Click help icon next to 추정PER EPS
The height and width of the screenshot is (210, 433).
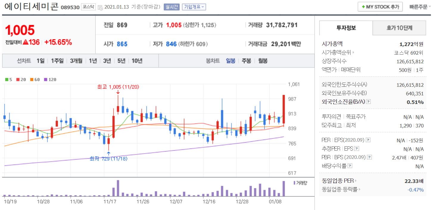click(357, 149)
